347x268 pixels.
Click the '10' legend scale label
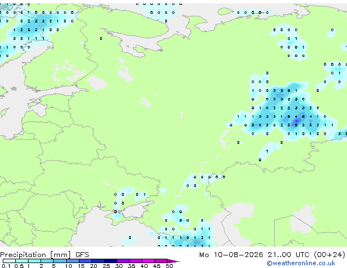(x=68, y=266)
